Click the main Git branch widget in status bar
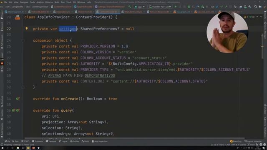 pyautogui.click(x=251, y=145)
